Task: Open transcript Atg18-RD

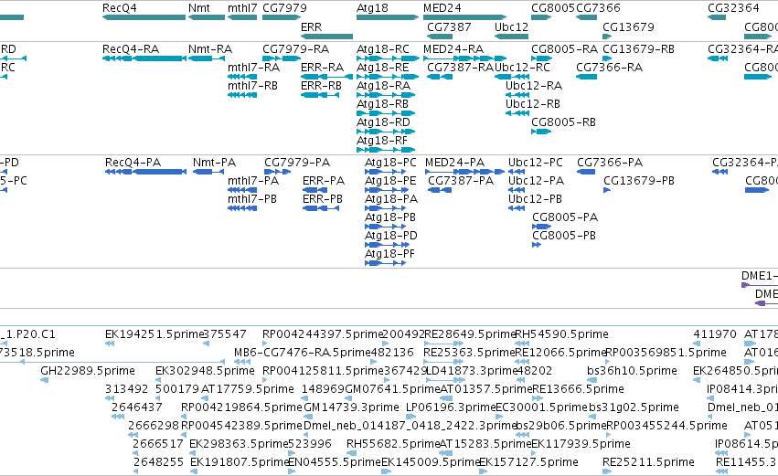Action: (x=386, y=132)
